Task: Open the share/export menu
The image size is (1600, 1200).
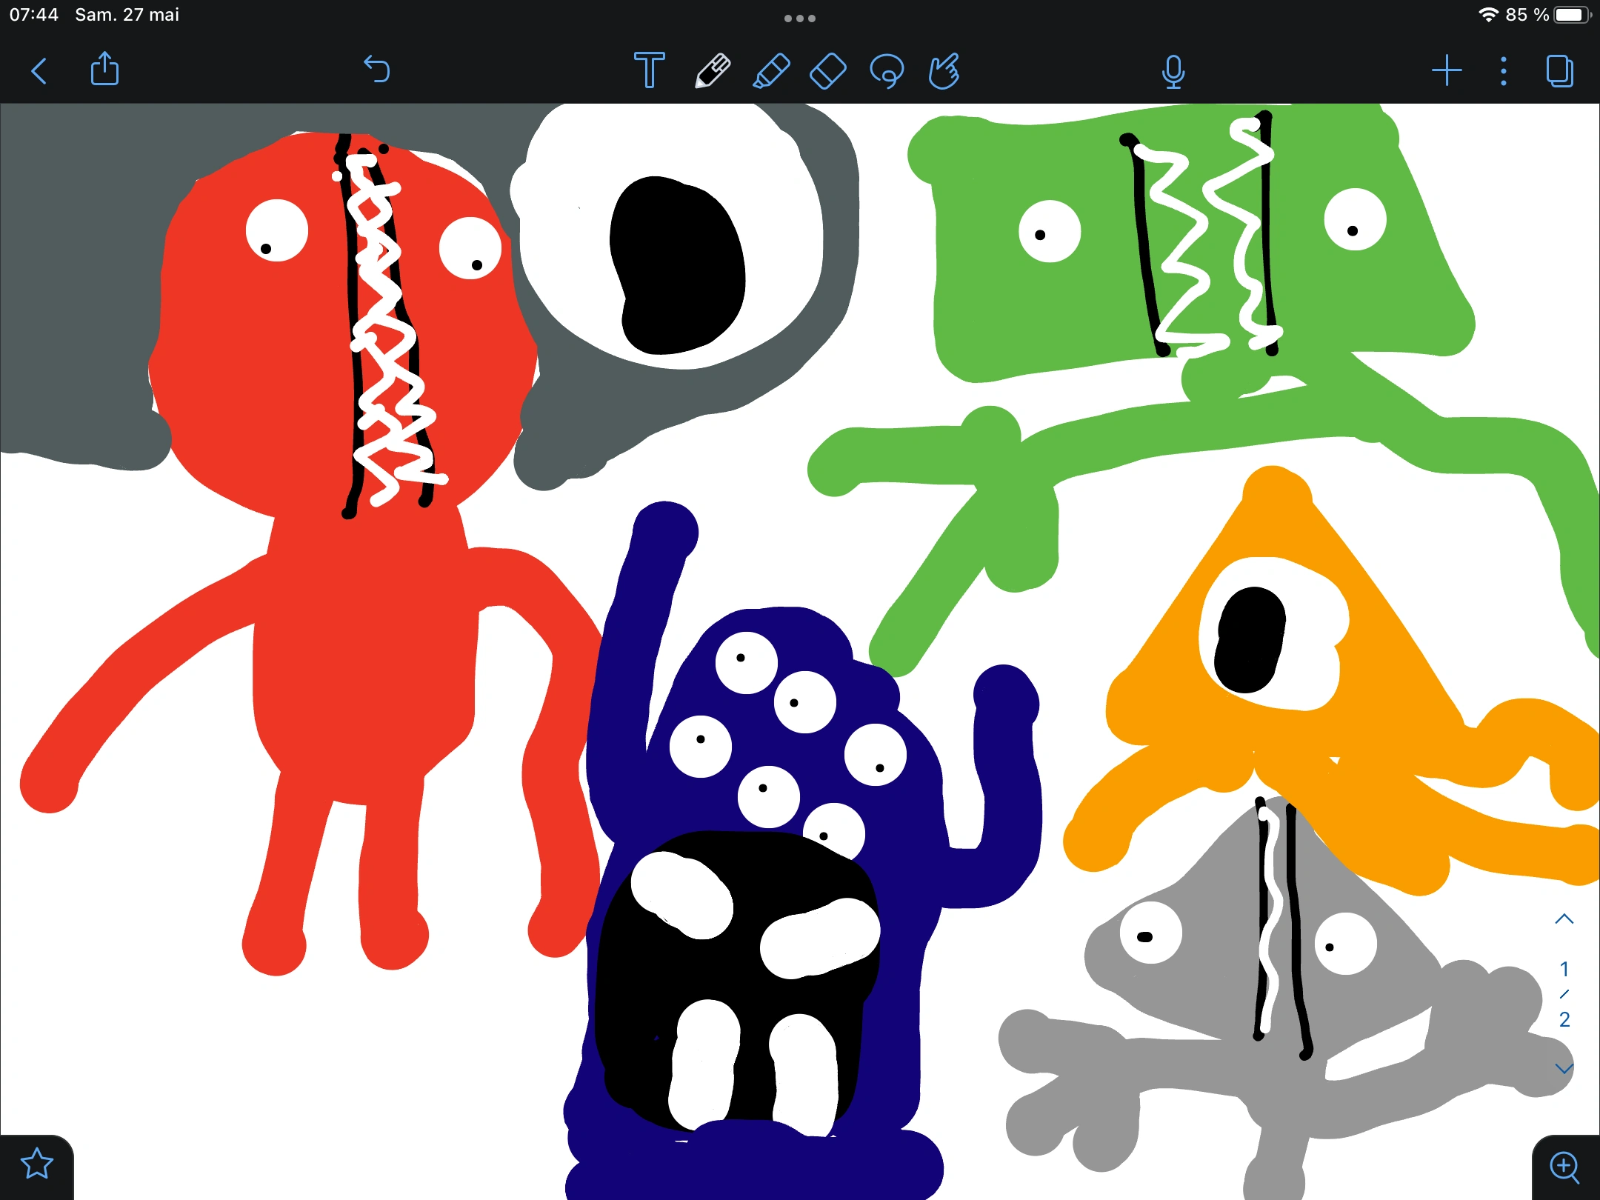Action: (104, 70)
